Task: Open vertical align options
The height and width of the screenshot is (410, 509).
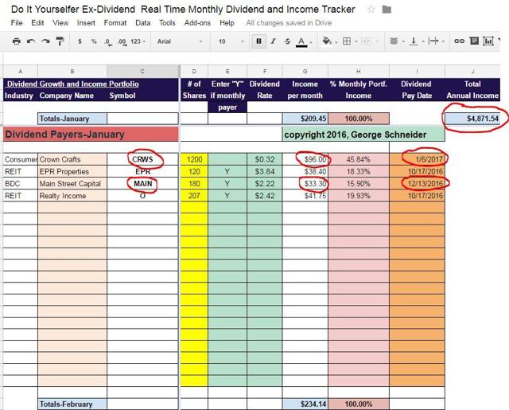Action: tap(414, 41)
